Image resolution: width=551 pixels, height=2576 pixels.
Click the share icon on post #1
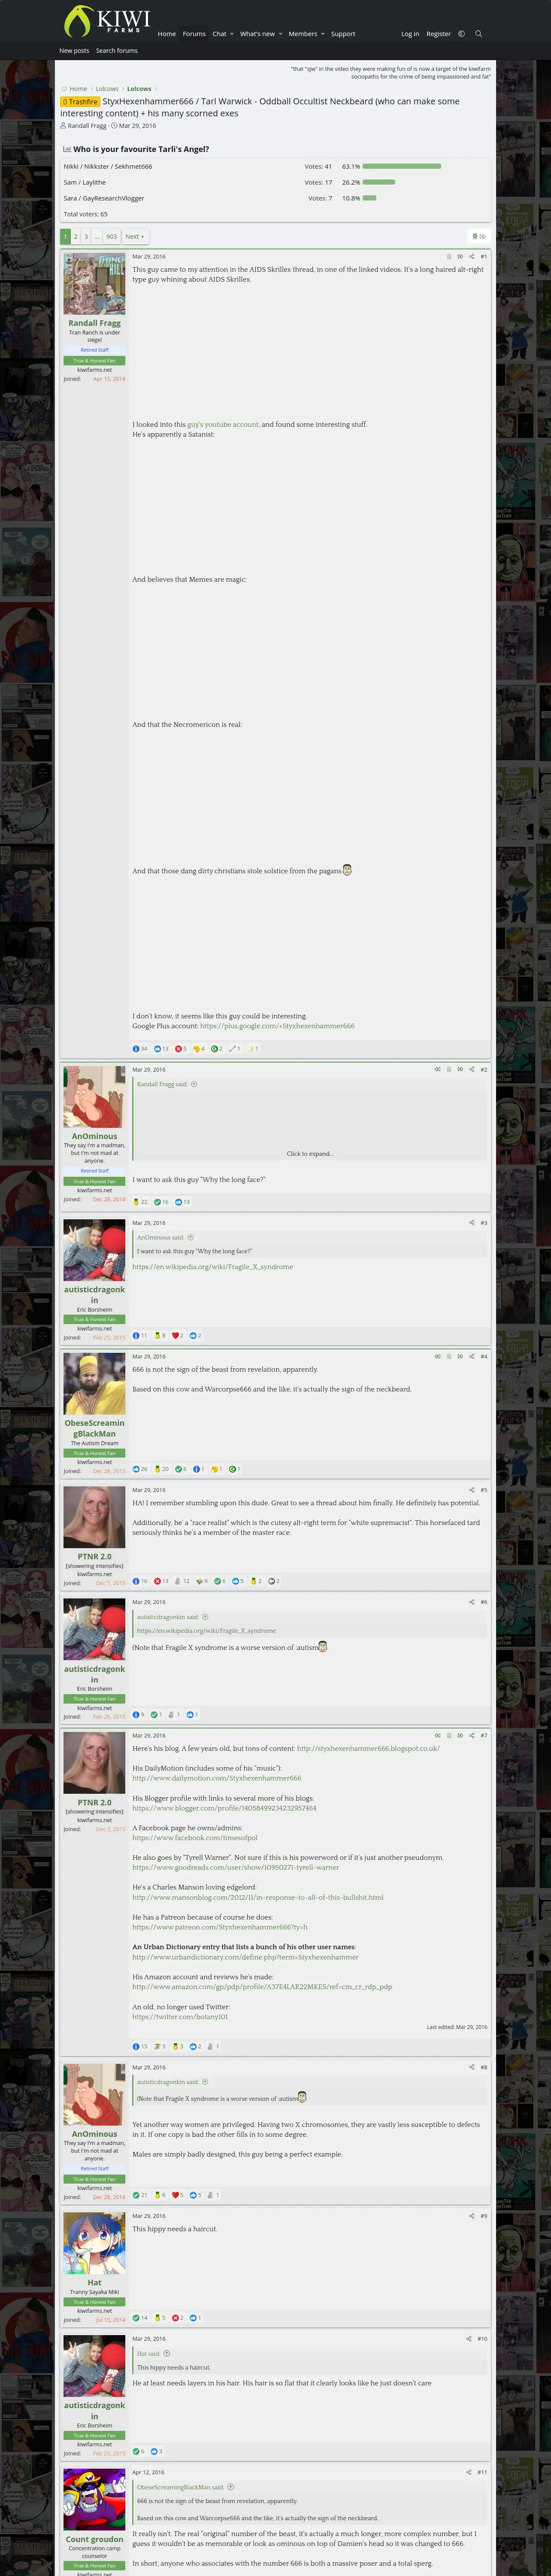tap(472, 257)
